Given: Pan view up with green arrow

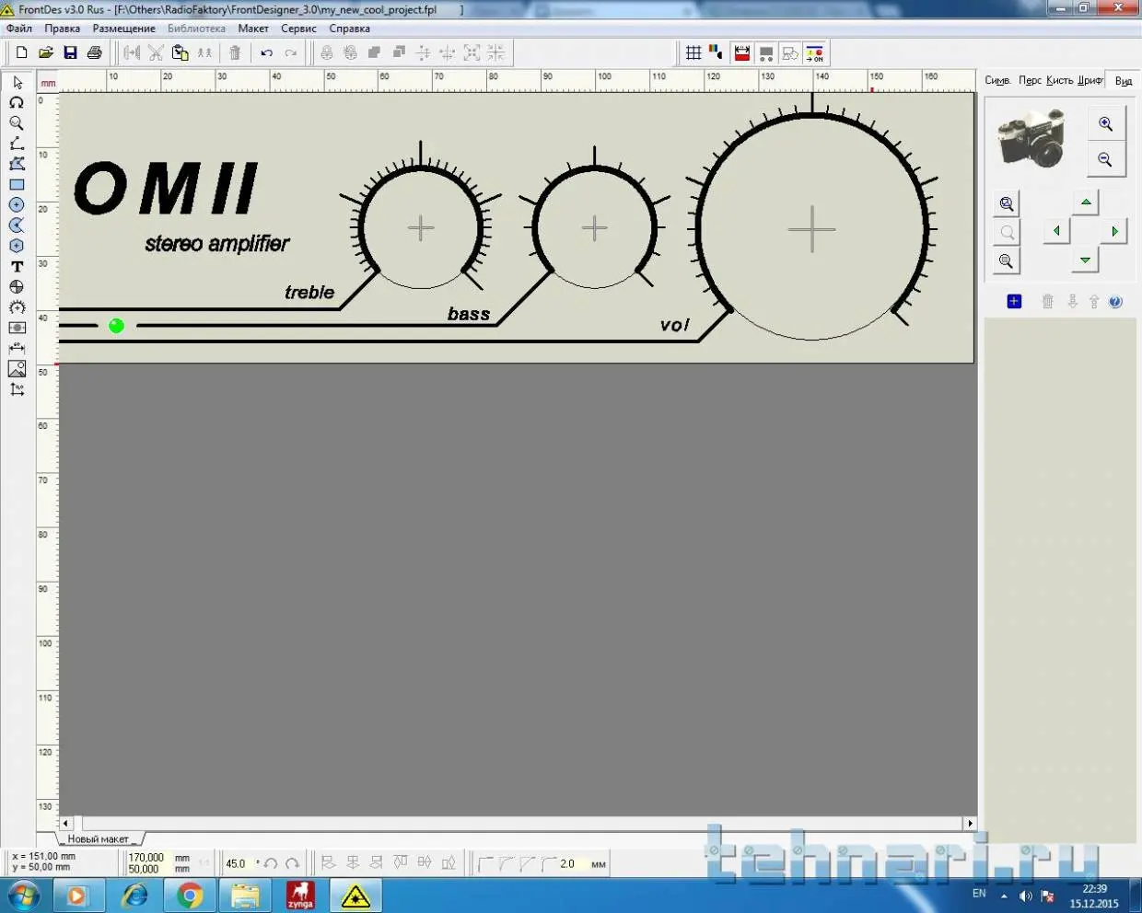Looking at the screenshot, I should (x=1086, y=202).
